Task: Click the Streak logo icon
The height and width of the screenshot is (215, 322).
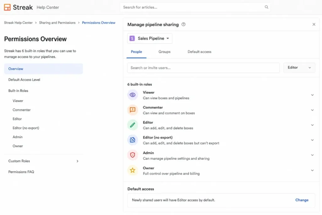Action: [x=7, y=7]
